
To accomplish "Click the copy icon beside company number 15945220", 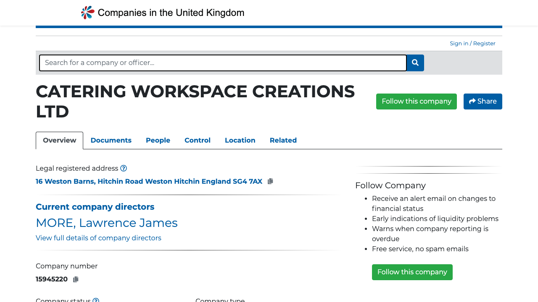I will coord(76,279).
